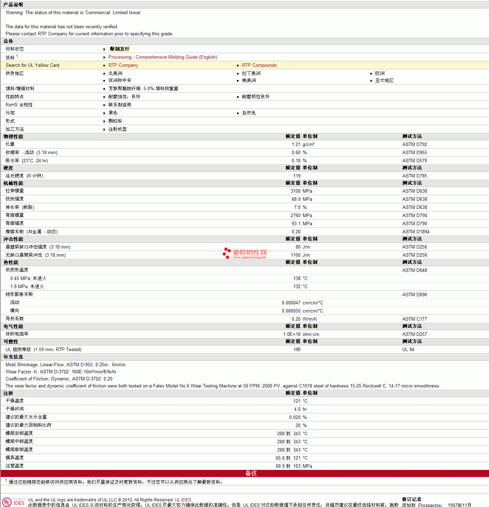Click the 自然色 appearance entry
Viewport: 489px width, 507px height.
click(x=249, y=113)
